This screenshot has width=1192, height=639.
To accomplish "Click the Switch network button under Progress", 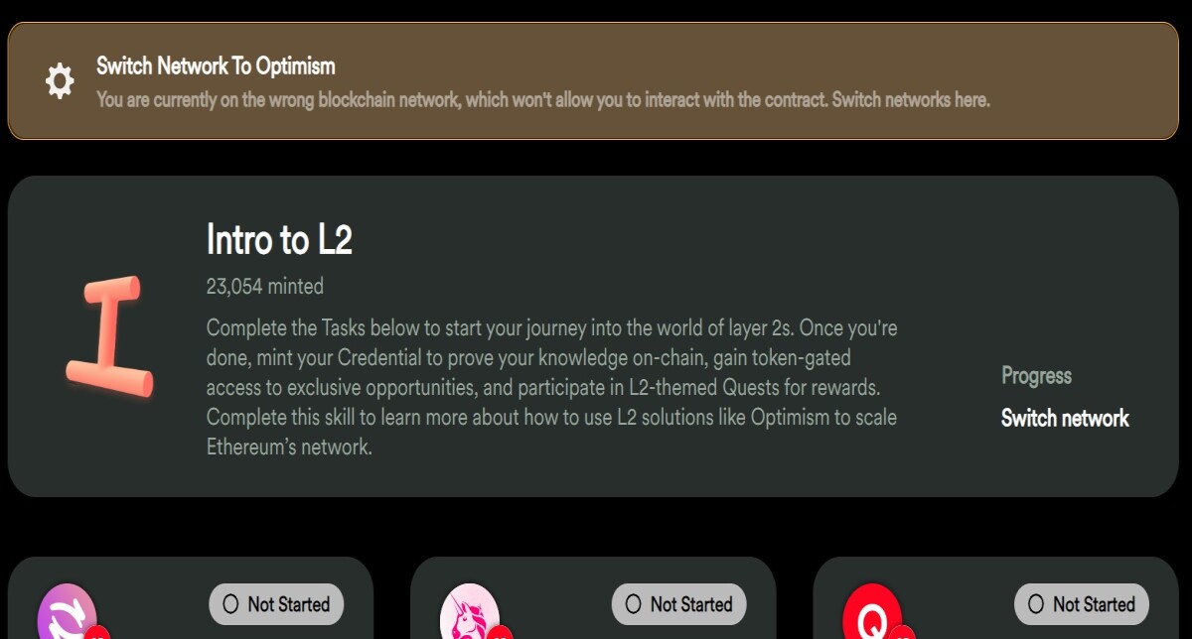I will 1065,418.
